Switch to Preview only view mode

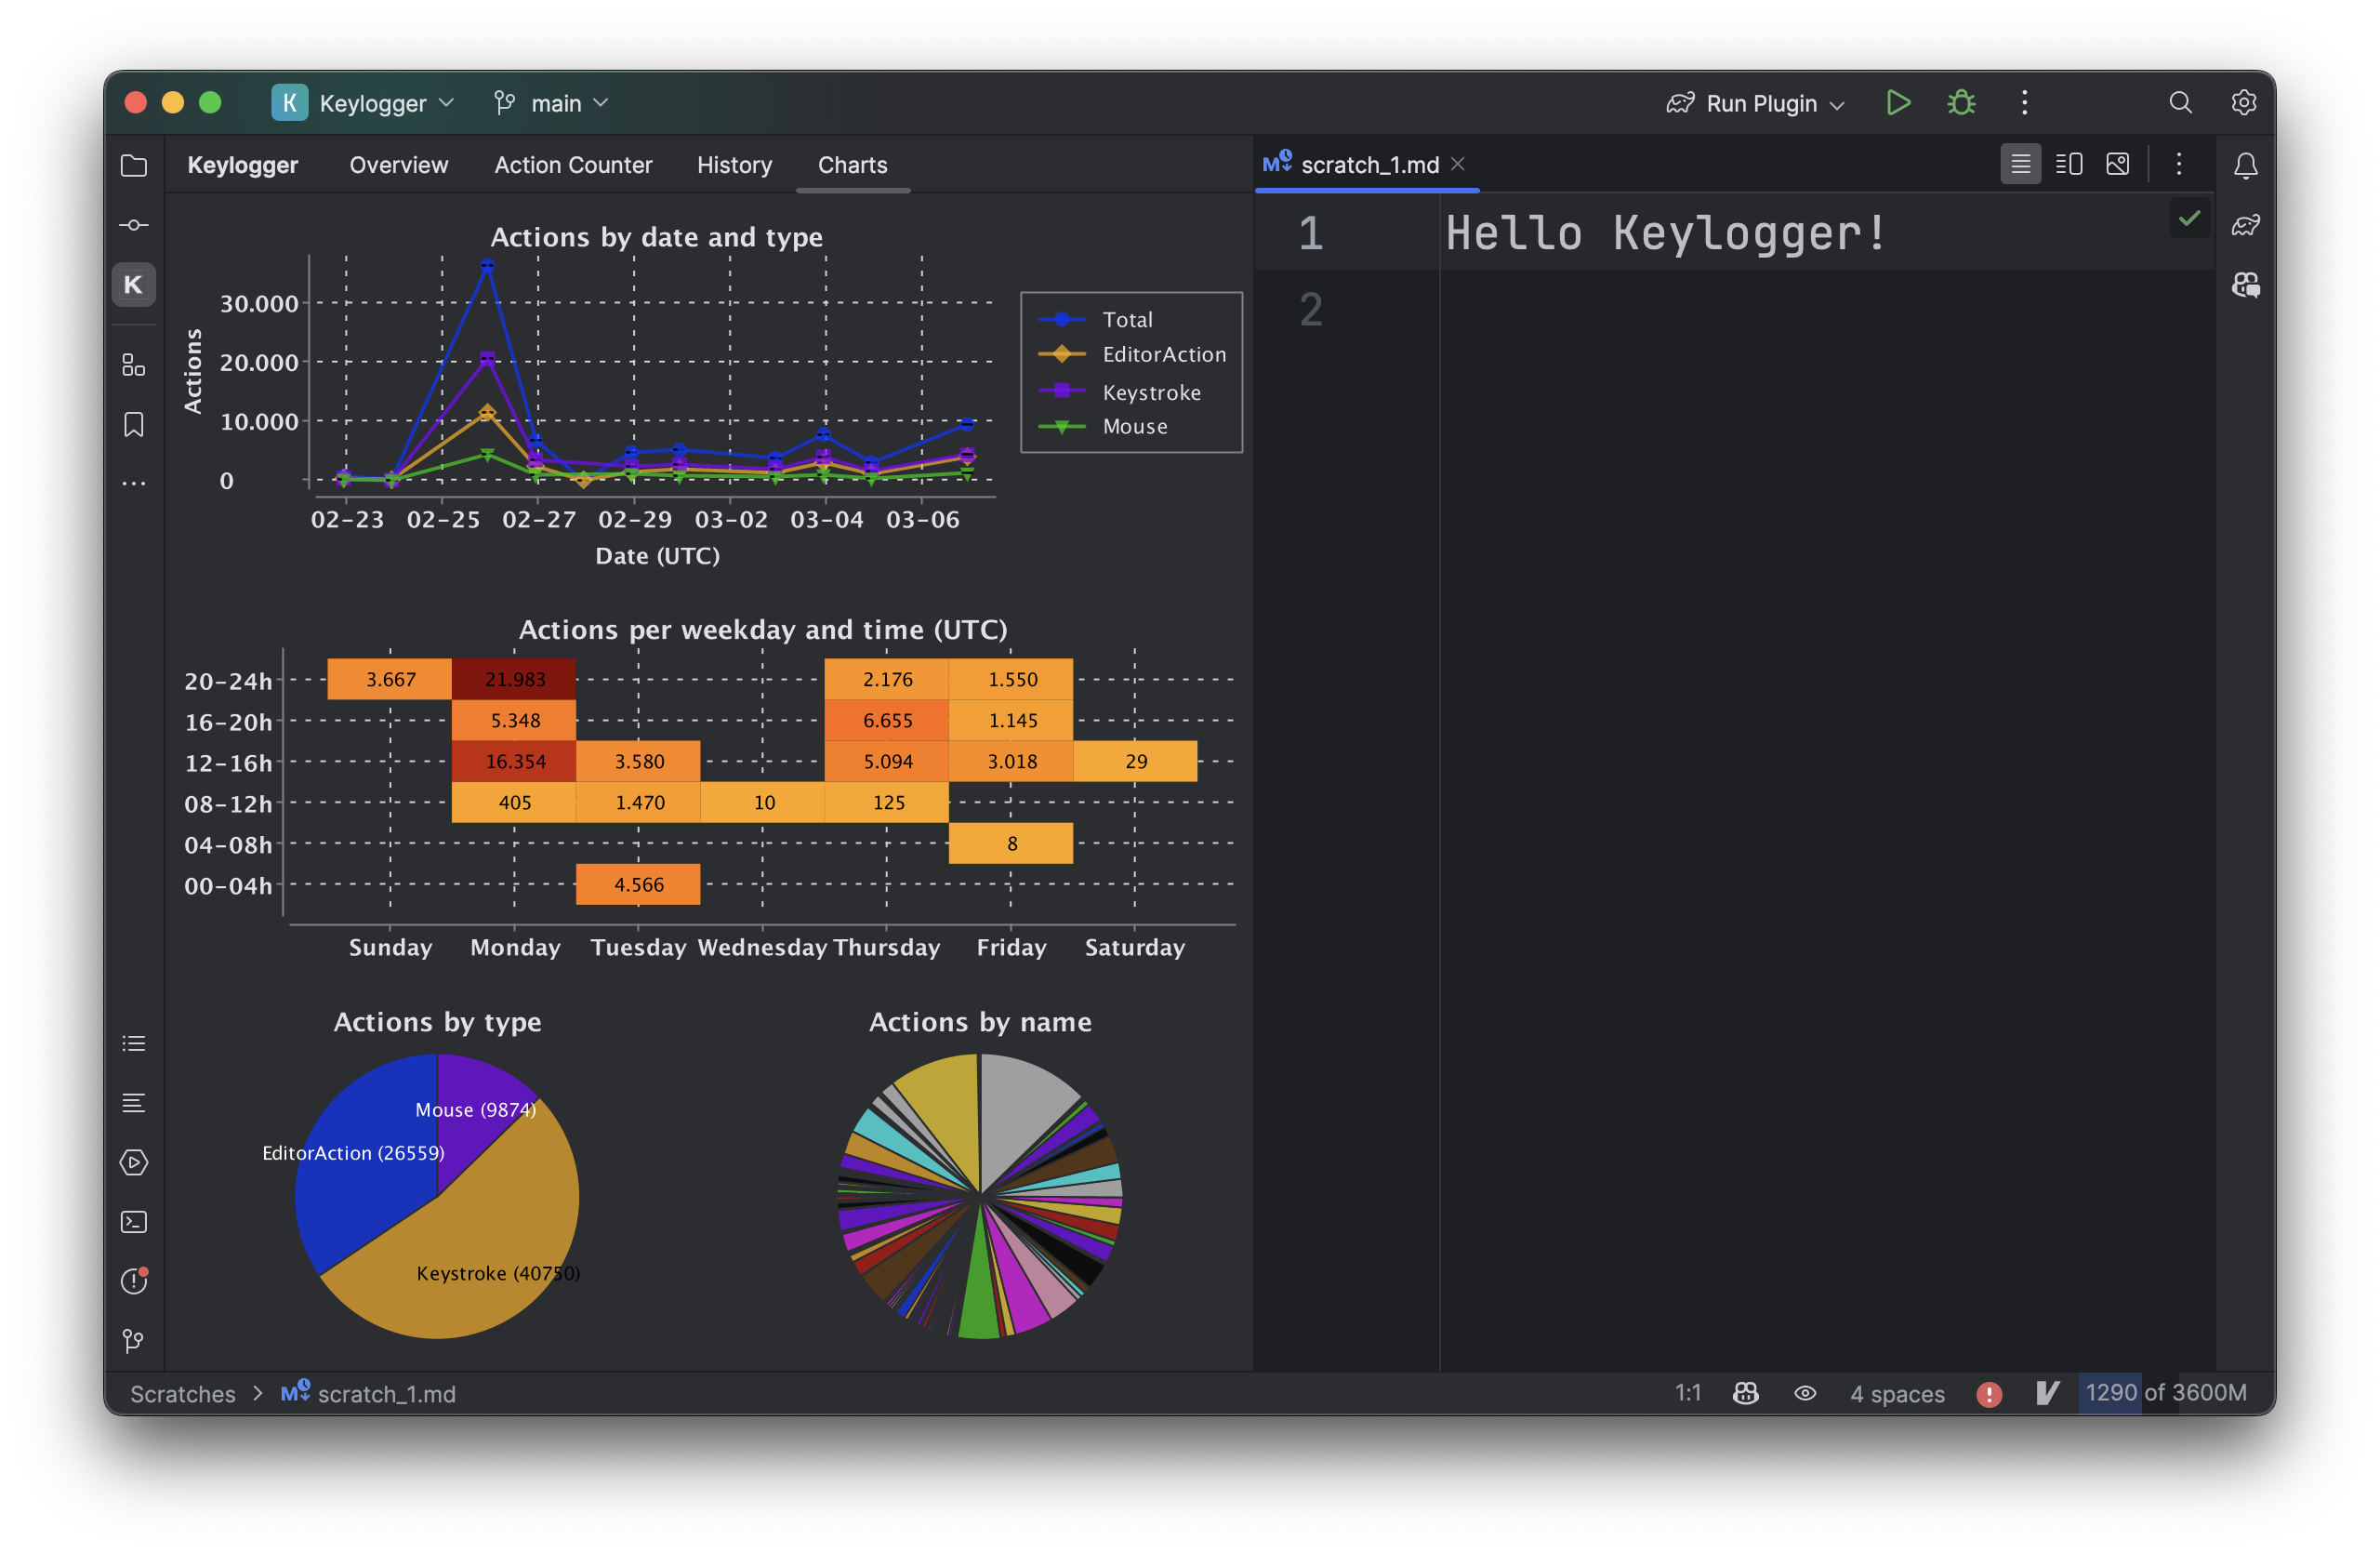[x=2117, y=164]
